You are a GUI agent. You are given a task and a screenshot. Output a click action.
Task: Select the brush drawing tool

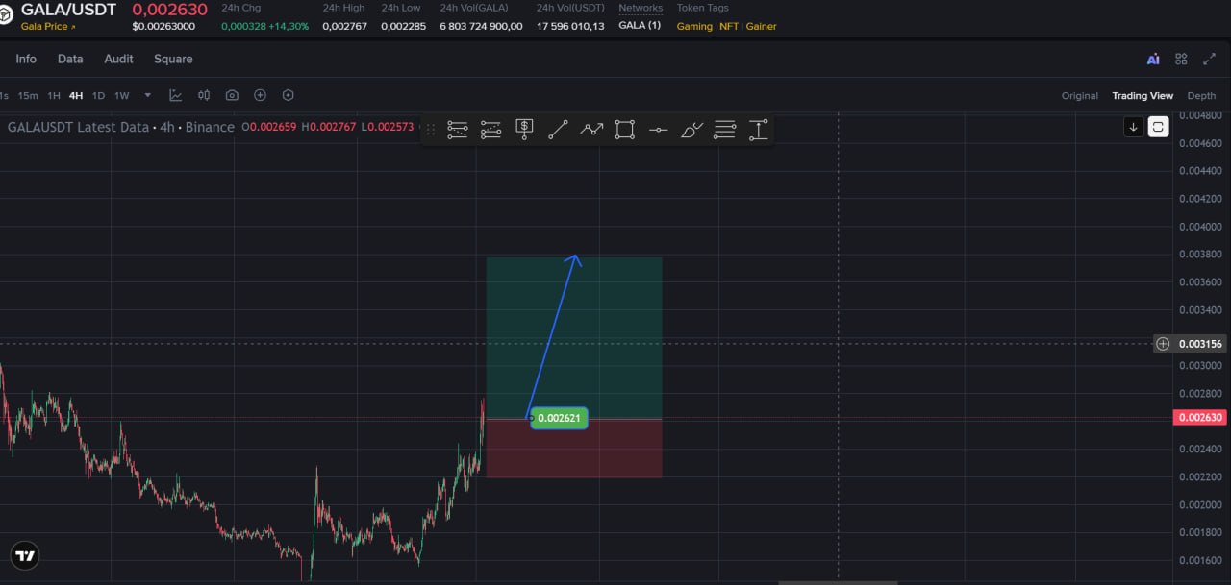coord(691,130)
